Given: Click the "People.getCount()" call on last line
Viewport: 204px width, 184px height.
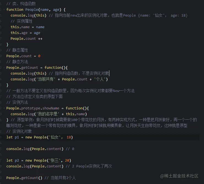Looking at the screenshot, I should click(x=24, y=178).
